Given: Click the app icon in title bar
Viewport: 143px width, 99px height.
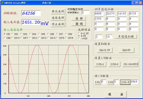Looking at the screenshot, I should tap(2, 3).
